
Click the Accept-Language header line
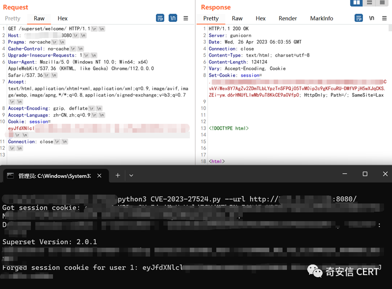point(49,115)
